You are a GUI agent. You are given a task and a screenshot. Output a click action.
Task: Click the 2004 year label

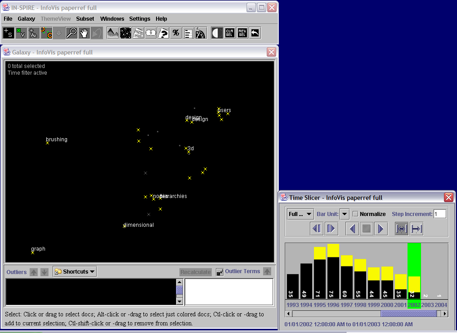[x=441, y=305]
